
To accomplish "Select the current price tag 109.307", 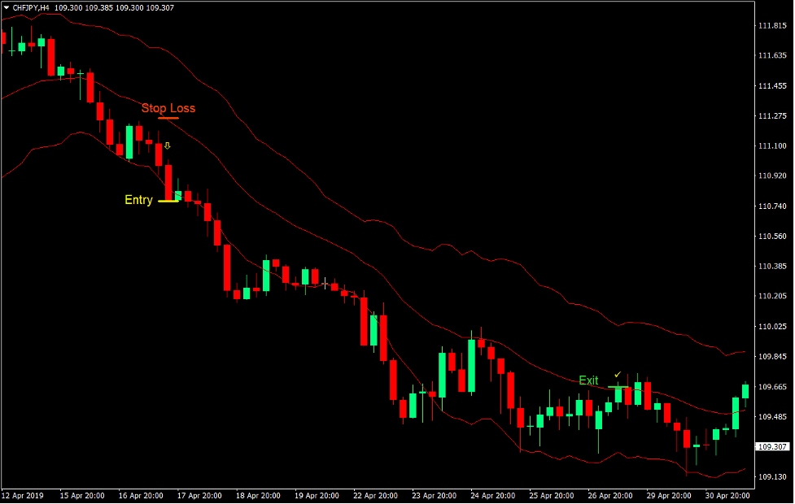I will click(771, 445).
